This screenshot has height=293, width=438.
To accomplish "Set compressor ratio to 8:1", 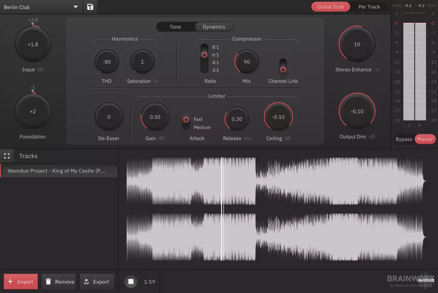I will [215, 47].
